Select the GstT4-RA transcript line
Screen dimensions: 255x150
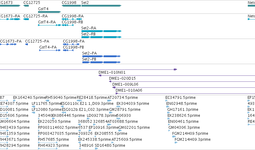coord(49,25)
